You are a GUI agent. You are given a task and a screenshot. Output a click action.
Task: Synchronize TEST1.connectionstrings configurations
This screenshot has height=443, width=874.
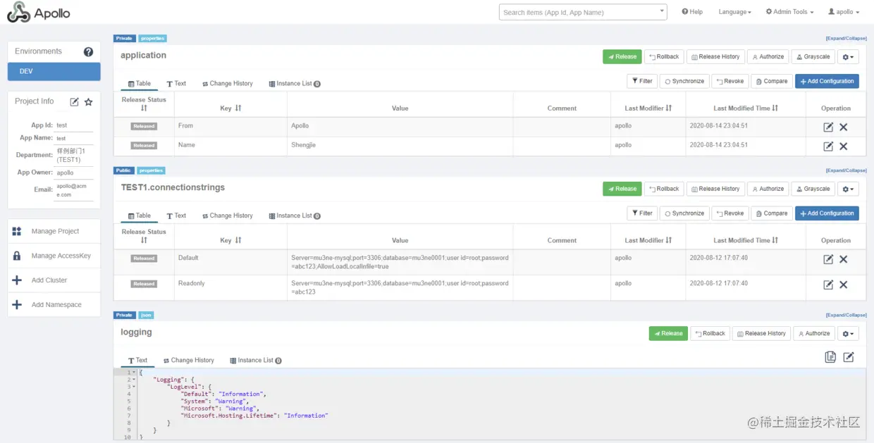tap(684, 213)
